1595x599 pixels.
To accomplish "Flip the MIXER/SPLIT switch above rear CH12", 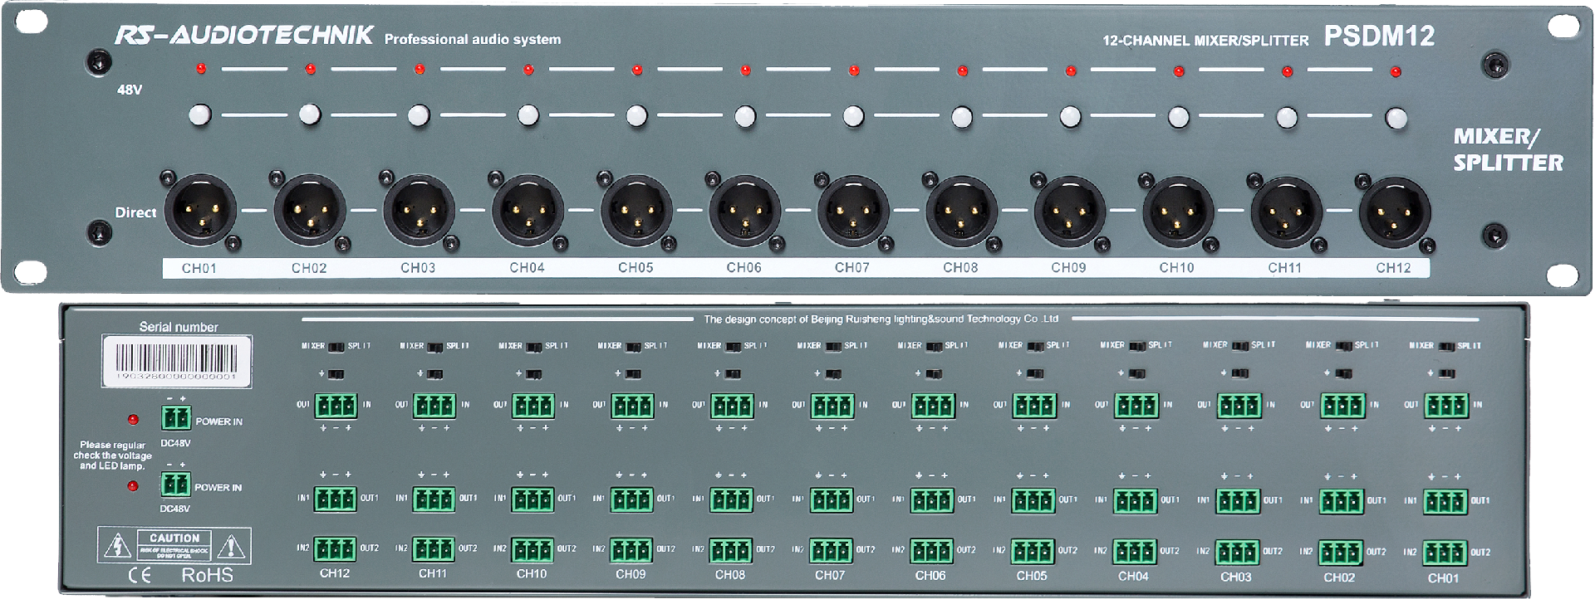I will click(336, 346).
